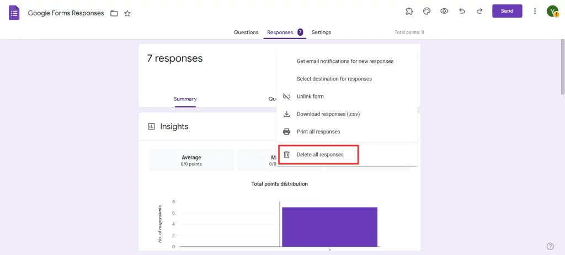Choose Print all responses
This screenshot has height=255, width=565.
coord(347,132)
